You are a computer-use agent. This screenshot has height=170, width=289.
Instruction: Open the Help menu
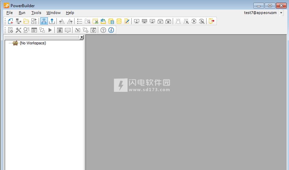tap(70, 13)
